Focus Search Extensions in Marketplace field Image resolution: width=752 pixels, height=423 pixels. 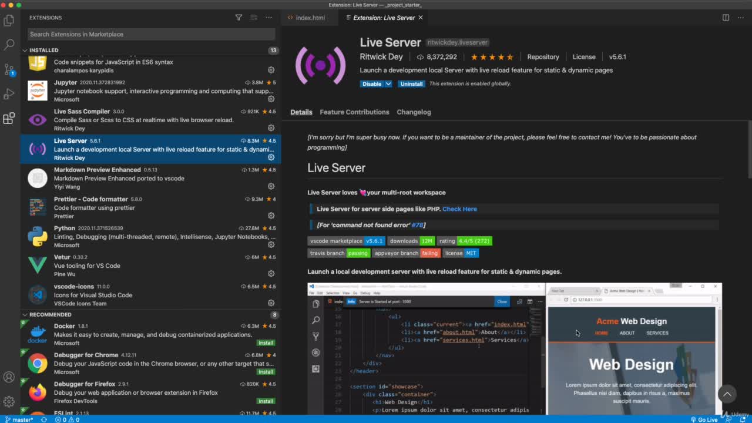coord(151,34)
